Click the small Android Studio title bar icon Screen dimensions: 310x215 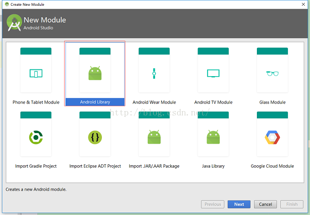pyautogui.click(x=7, y=4)
